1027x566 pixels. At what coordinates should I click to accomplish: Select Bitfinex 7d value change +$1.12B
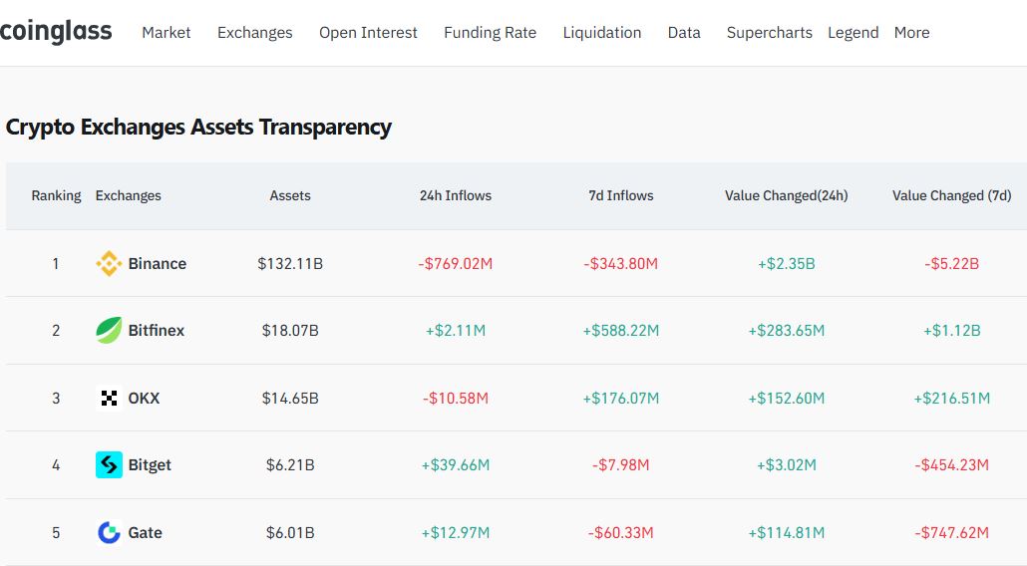(951, 331)
